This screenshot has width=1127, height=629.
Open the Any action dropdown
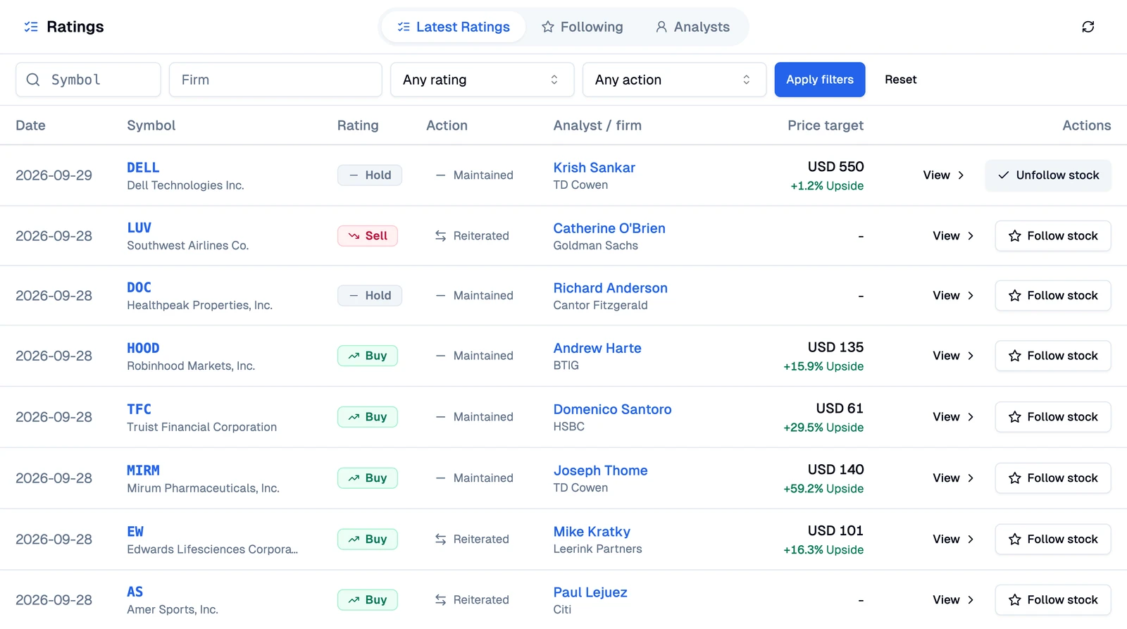point(674,80)
